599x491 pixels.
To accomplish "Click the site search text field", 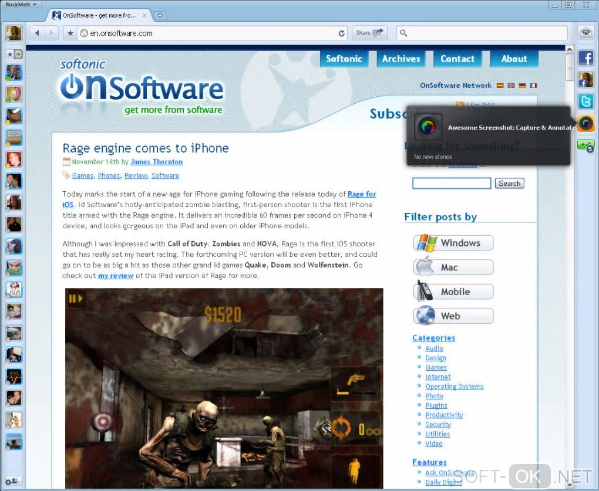I will click(452, 183).
